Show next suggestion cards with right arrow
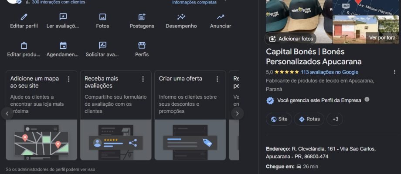The width and height of the screenshot is (401, 174). [x=237, y=114]
